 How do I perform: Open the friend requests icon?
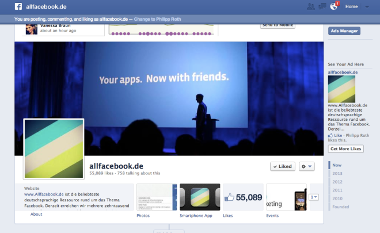311,6
